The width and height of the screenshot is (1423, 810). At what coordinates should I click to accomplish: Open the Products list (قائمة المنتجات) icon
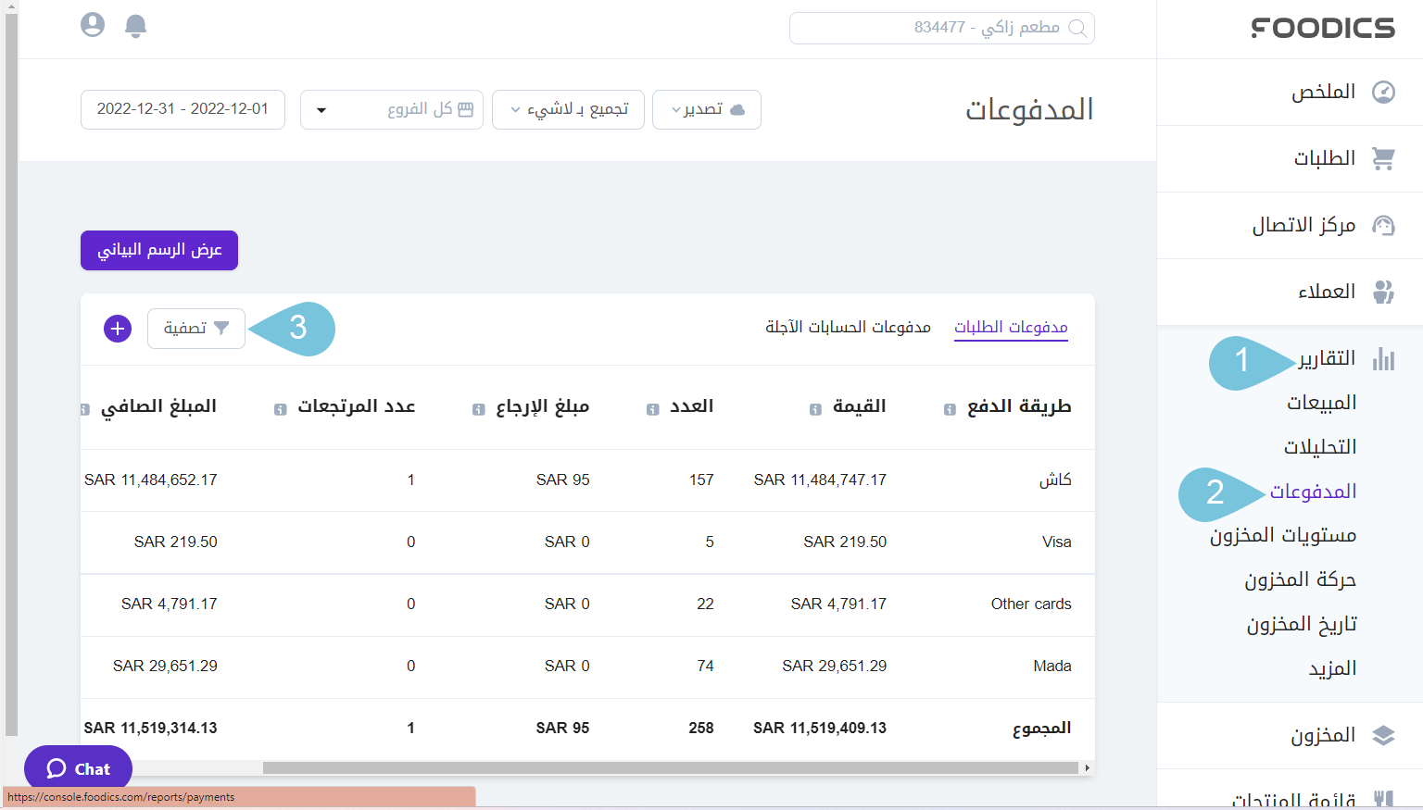pos(1384,796)
